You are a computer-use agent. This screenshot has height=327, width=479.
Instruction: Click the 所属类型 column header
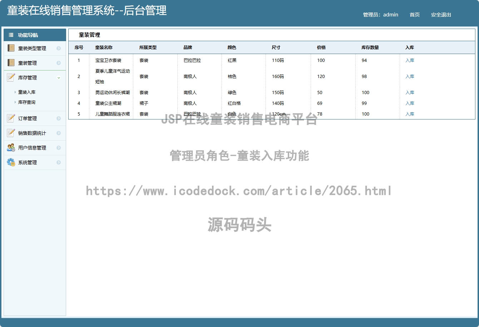click(x=148, y=48)
